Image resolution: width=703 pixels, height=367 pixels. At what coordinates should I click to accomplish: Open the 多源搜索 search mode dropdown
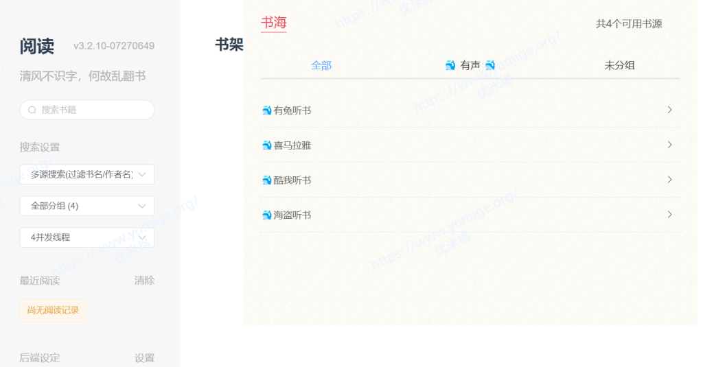pyautogui.click(x=87, y=174)
